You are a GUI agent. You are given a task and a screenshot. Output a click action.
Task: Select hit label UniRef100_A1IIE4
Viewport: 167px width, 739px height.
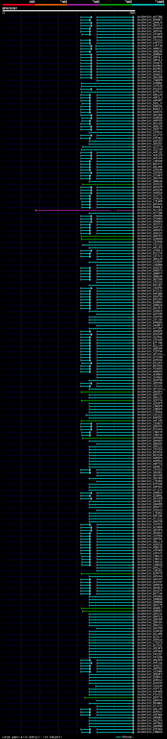150,210
